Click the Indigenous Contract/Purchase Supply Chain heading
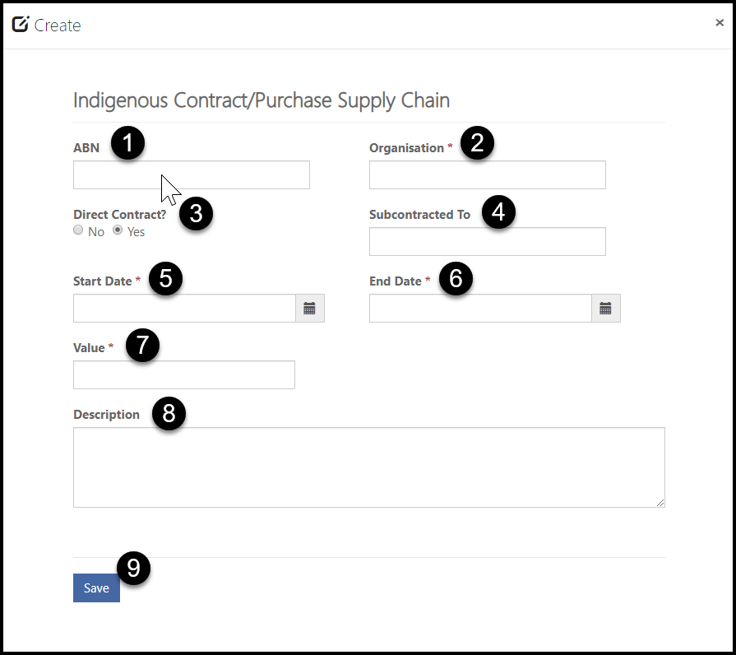The height and width of the screenshot is (655, 736). point(262,100)
